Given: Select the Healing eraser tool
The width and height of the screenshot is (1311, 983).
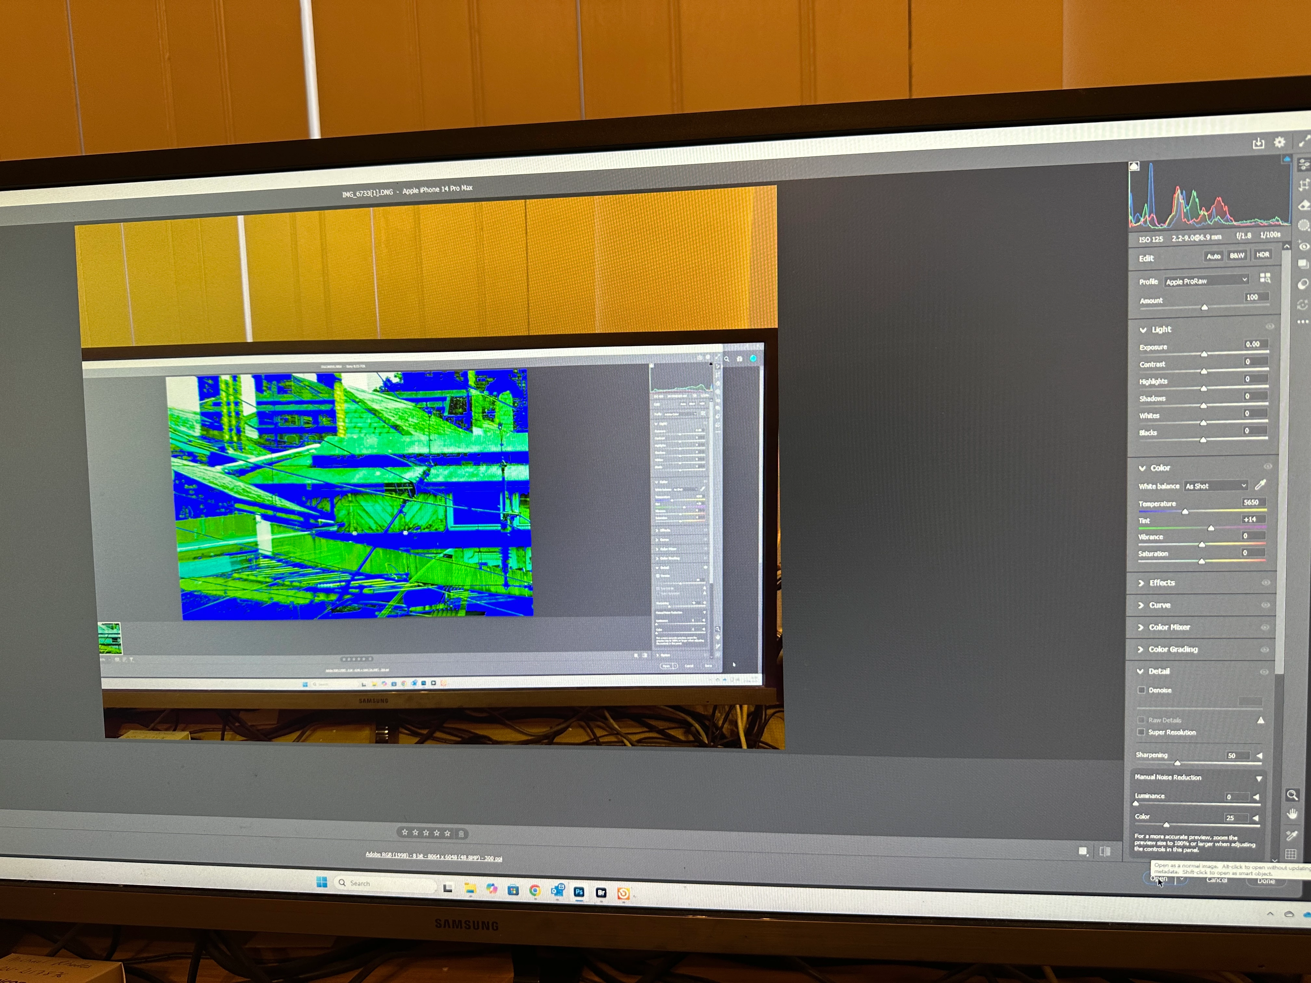Looking at the screenshot, I should click(1304, 205).
